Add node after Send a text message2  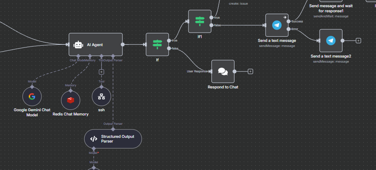tap(358, 41)
